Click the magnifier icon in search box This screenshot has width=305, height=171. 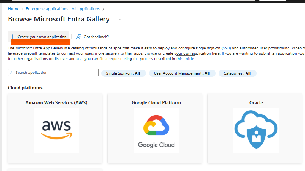tap(12, 72)
